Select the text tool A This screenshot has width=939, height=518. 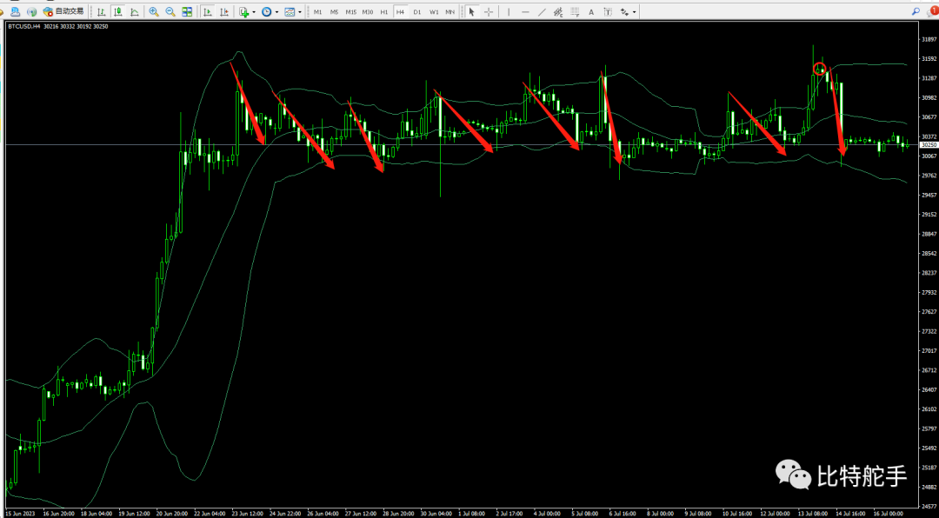point(592,11)
